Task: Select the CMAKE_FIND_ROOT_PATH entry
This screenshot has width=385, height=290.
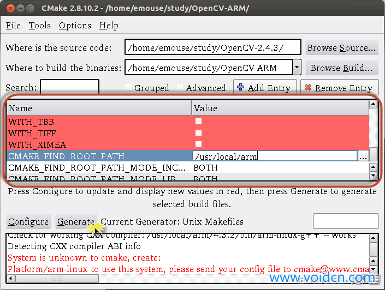Action: (66, 156)
